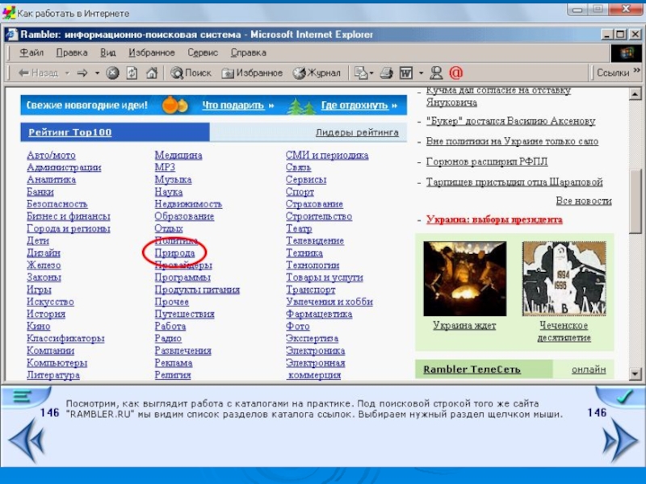Click the red @ toolbar icon
The height and width of the screenshot is (484, 646).
(455, 73)
